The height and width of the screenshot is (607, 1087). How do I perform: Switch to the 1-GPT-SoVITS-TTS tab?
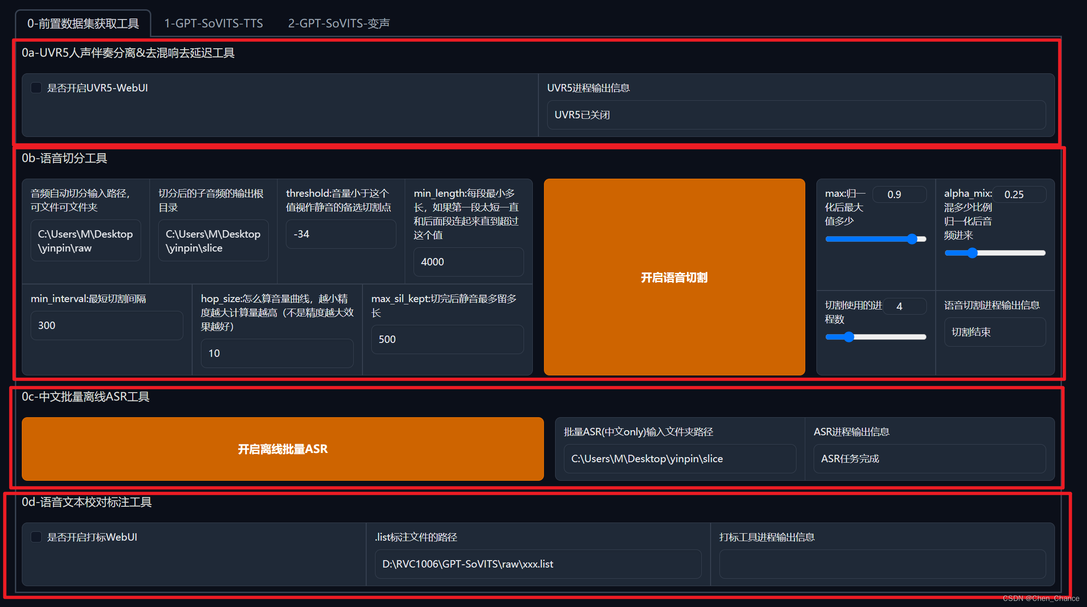pyautogui.click(x=214, y=23)
